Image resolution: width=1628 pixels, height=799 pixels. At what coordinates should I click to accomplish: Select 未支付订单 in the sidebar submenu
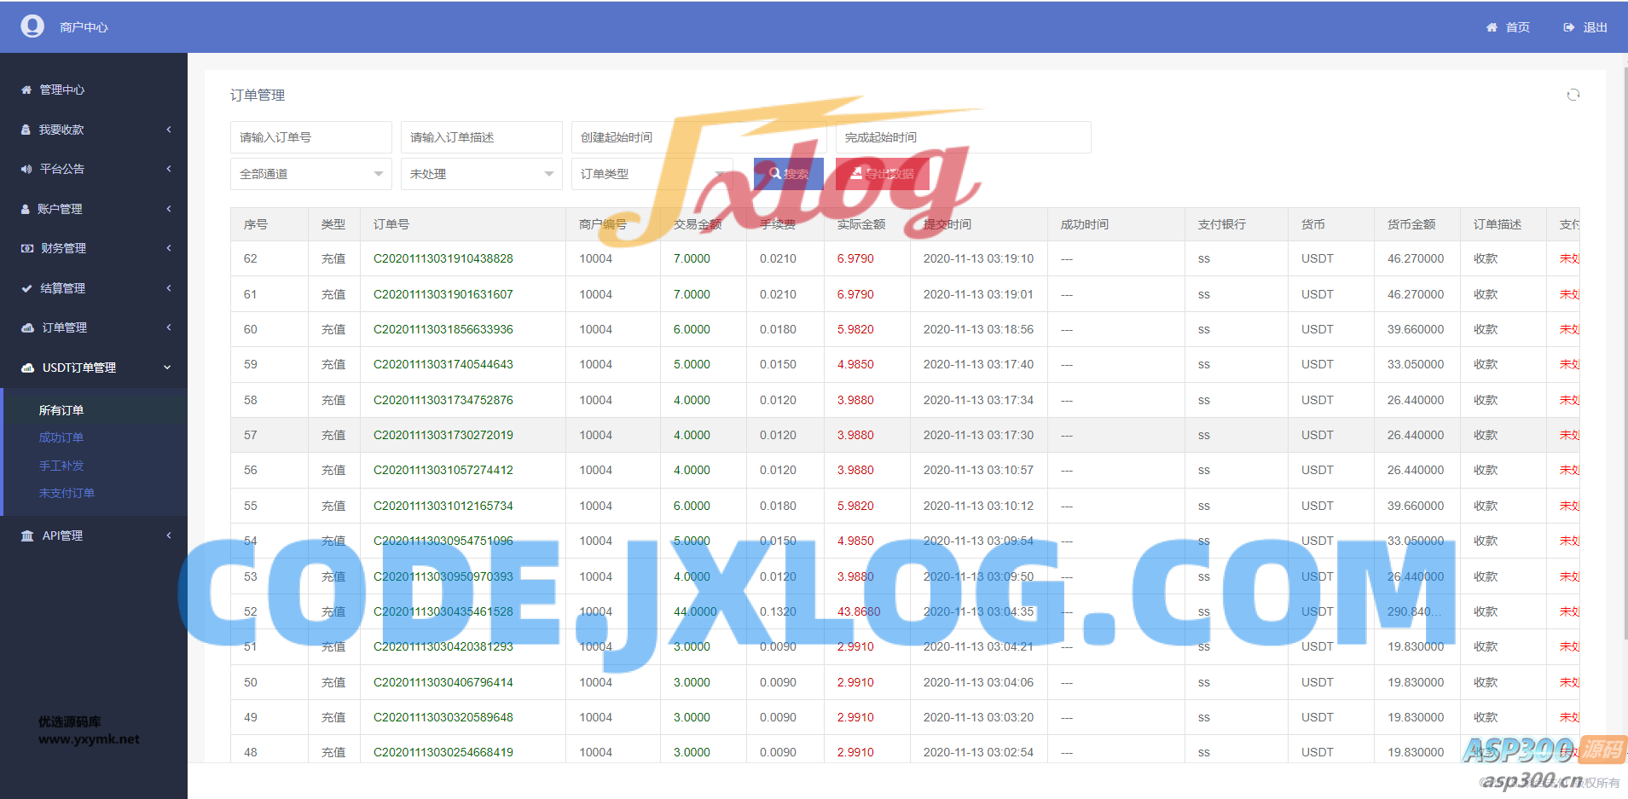pyautogui.click(x=67, y=493)
